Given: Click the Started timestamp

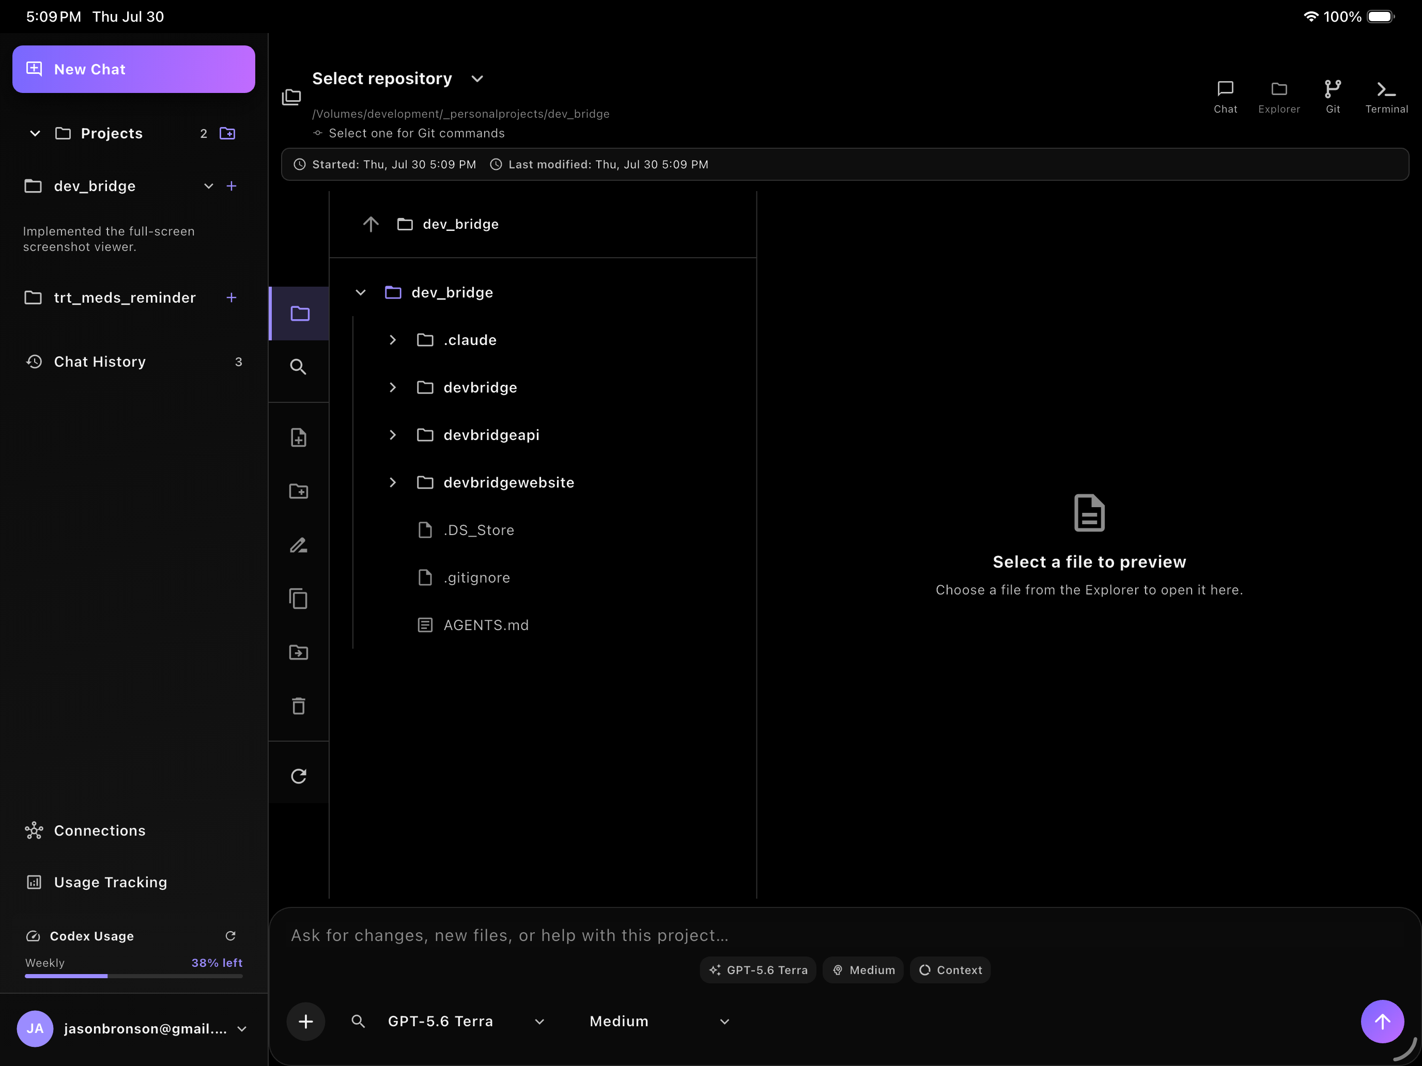Looking at the screenshot, I should [384, 164].
